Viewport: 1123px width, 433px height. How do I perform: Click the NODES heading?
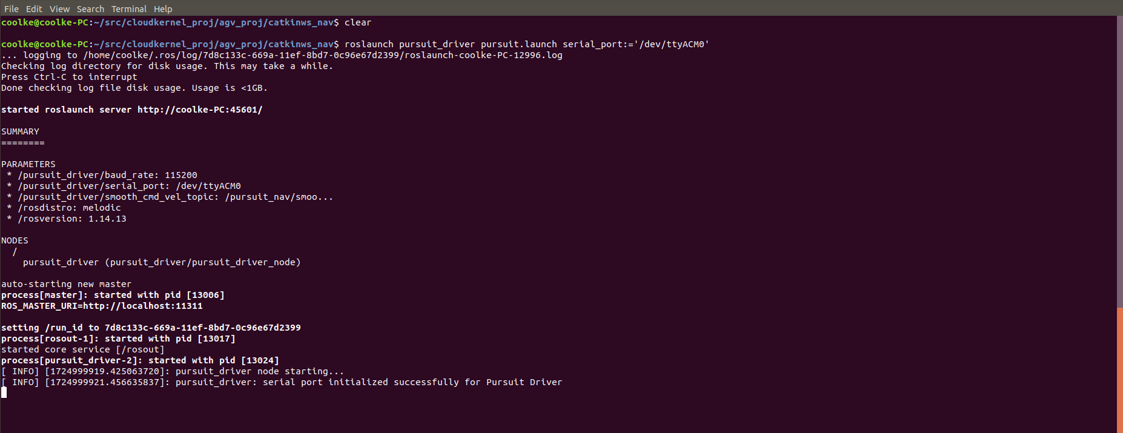(15, 240)
